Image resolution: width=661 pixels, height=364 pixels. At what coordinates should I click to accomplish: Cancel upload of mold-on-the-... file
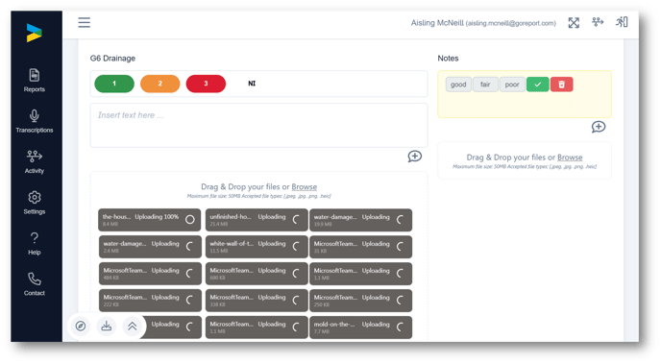401,327
